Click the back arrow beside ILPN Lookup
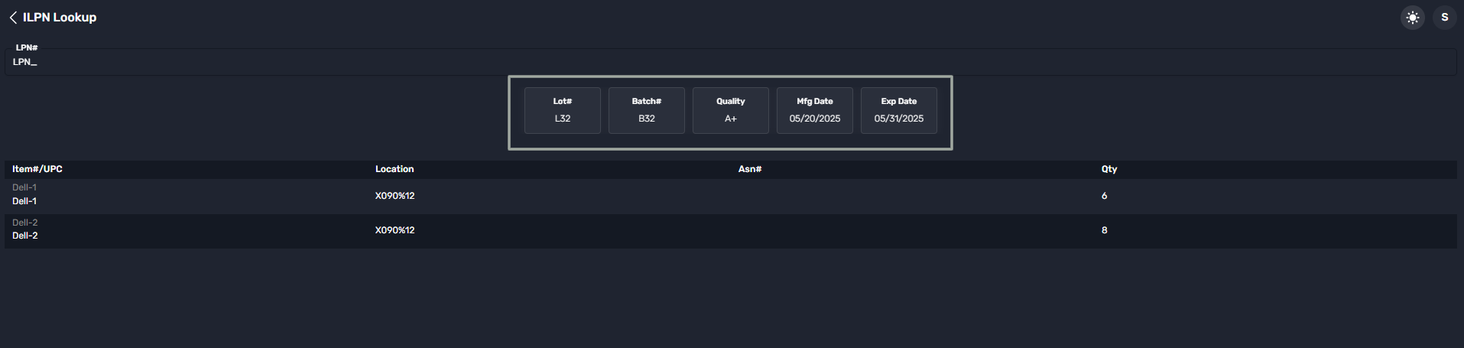 13,18
